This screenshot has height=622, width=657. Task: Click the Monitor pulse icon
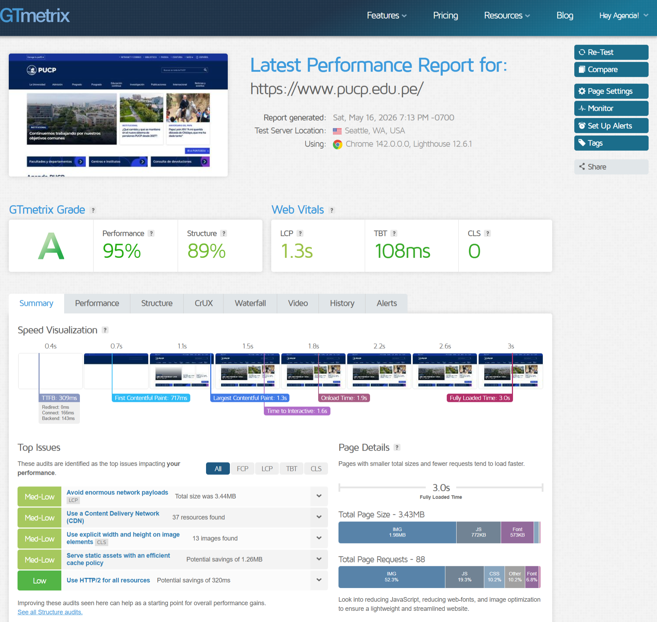pos(582,108)
